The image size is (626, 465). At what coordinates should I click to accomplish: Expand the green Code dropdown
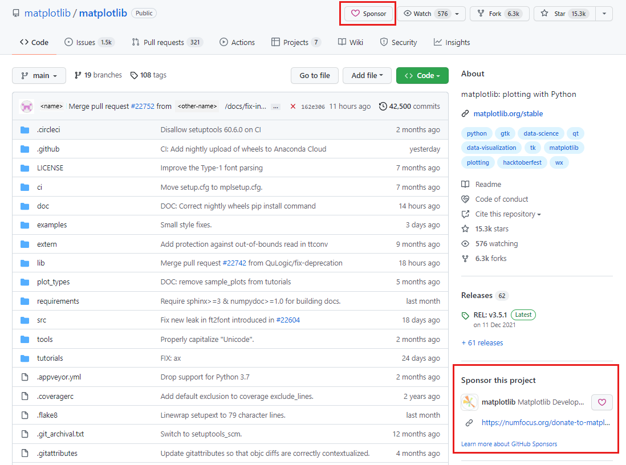point(422,75)
